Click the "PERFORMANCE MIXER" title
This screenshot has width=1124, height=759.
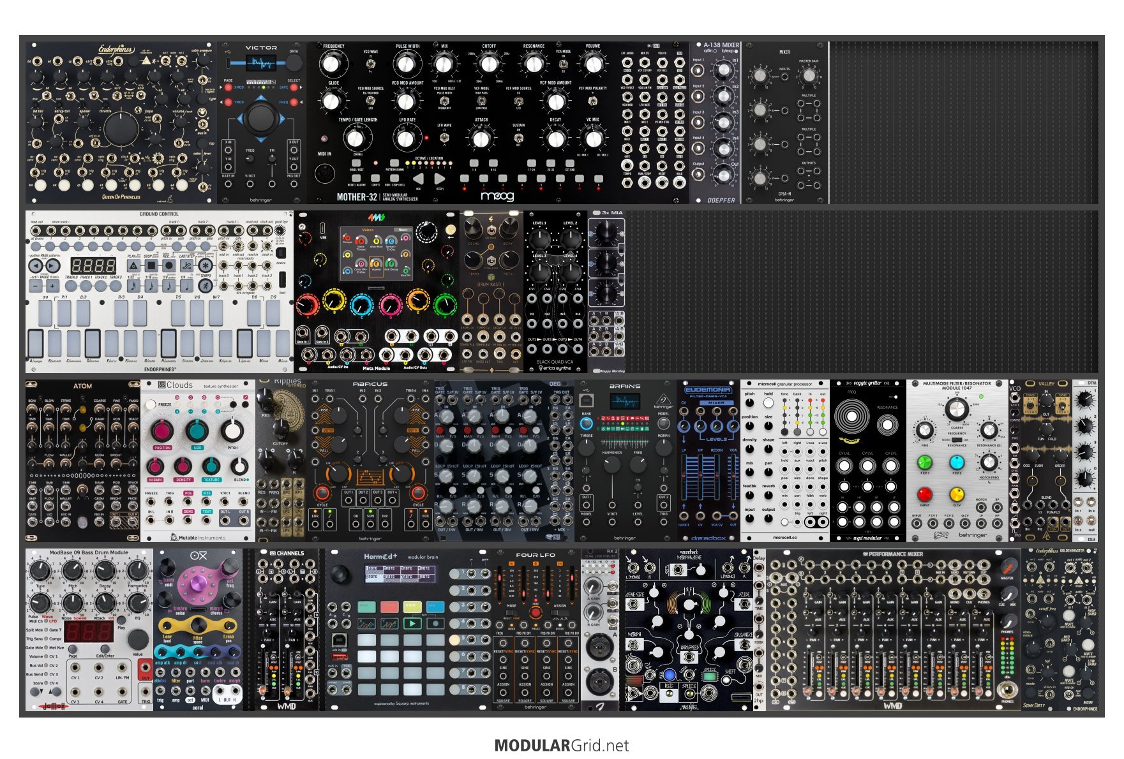tap(896, 554)
